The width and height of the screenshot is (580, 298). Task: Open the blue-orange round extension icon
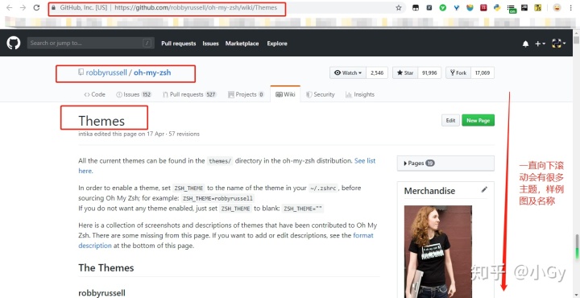[x=470, y=7]
